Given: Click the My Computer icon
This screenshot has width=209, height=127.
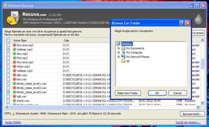Looking at the screenshot, I should pos(123,53).
